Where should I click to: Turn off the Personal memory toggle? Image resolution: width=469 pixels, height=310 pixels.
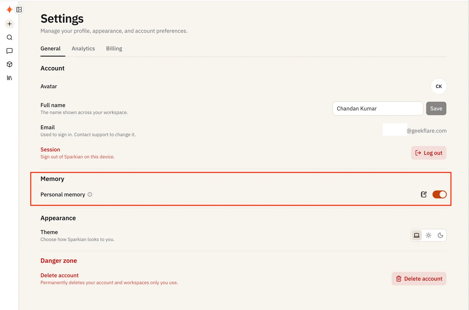439,194
